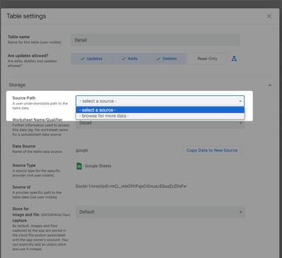
Task: Open the Worksheet Name/Qualifier dropdown
Action: (x=160, y=123)
